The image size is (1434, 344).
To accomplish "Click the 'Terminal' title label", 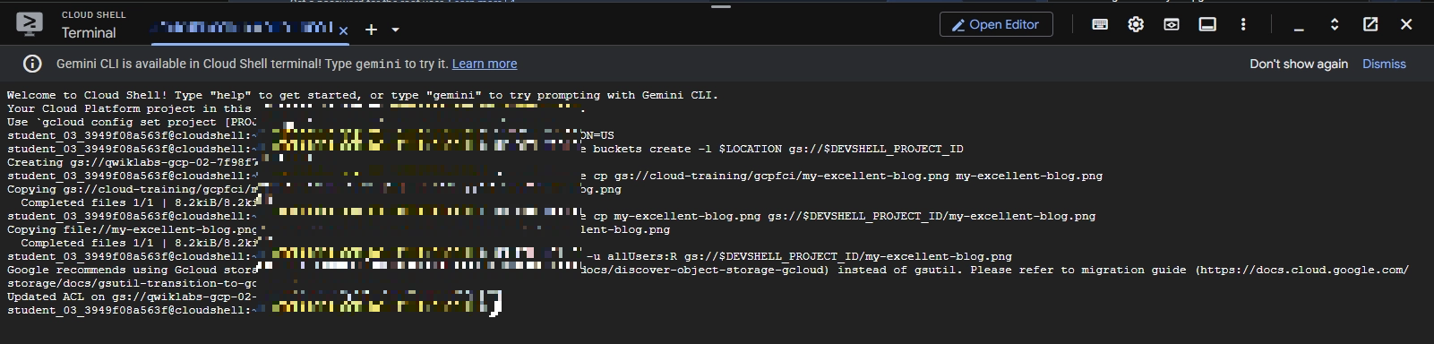I will (x=89, y=33).
